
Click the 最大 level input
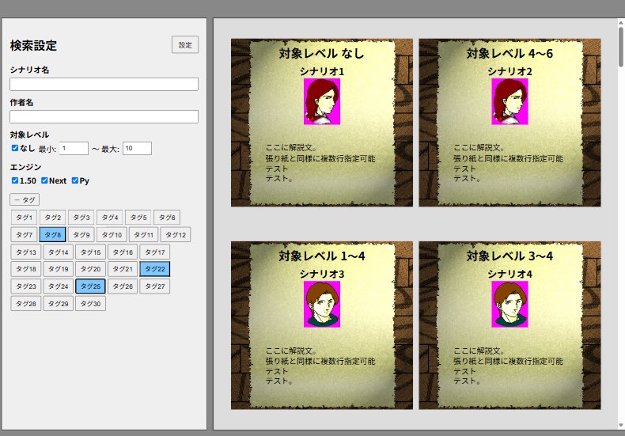[137, 148]
